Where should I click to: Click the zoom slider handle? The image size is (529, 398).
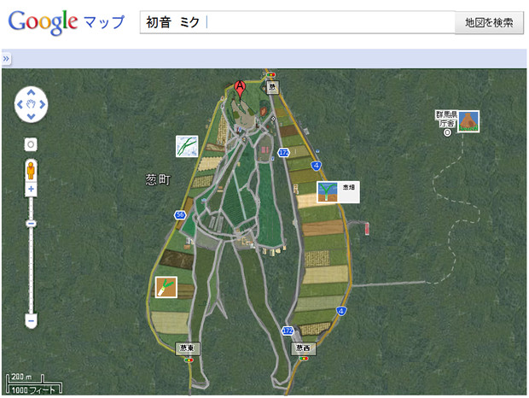pos(31,224)
